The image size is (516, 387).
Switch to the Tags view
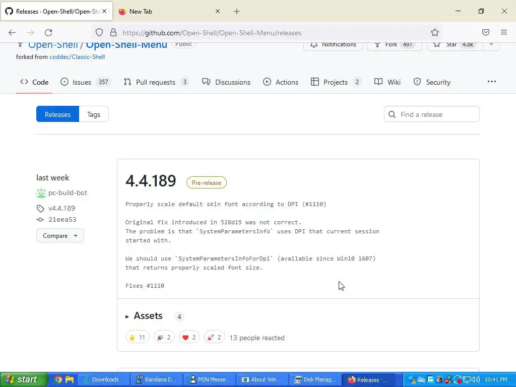pyautogui.click(x=94, y=114)
